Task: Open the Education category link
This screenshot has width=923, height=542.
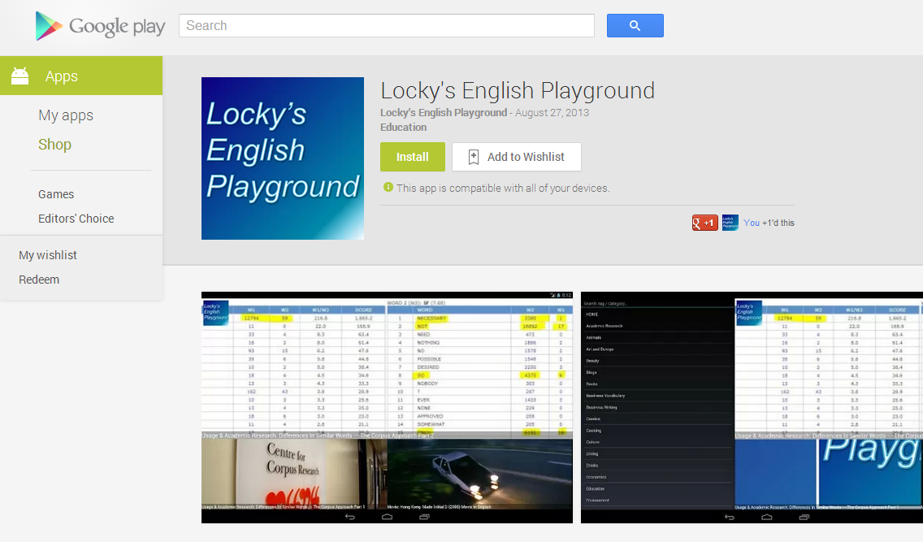Action: (x=403, y=127)
